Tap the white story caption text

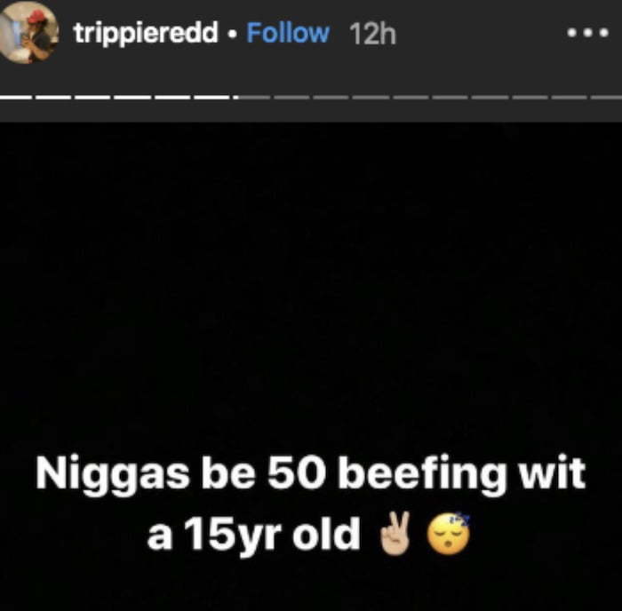point(311,505)
